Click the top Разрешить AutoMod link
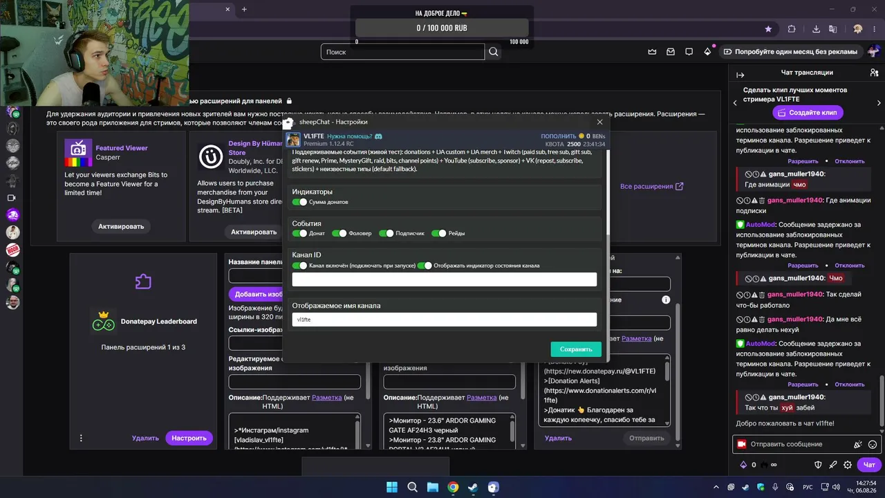The height and width of the screenshot is (498, 885). (x=803, y=161)
